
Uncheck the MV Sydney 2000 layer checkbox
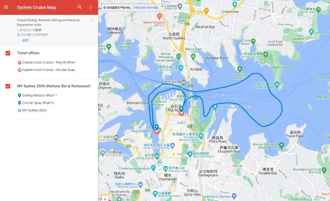click(8, 86)
